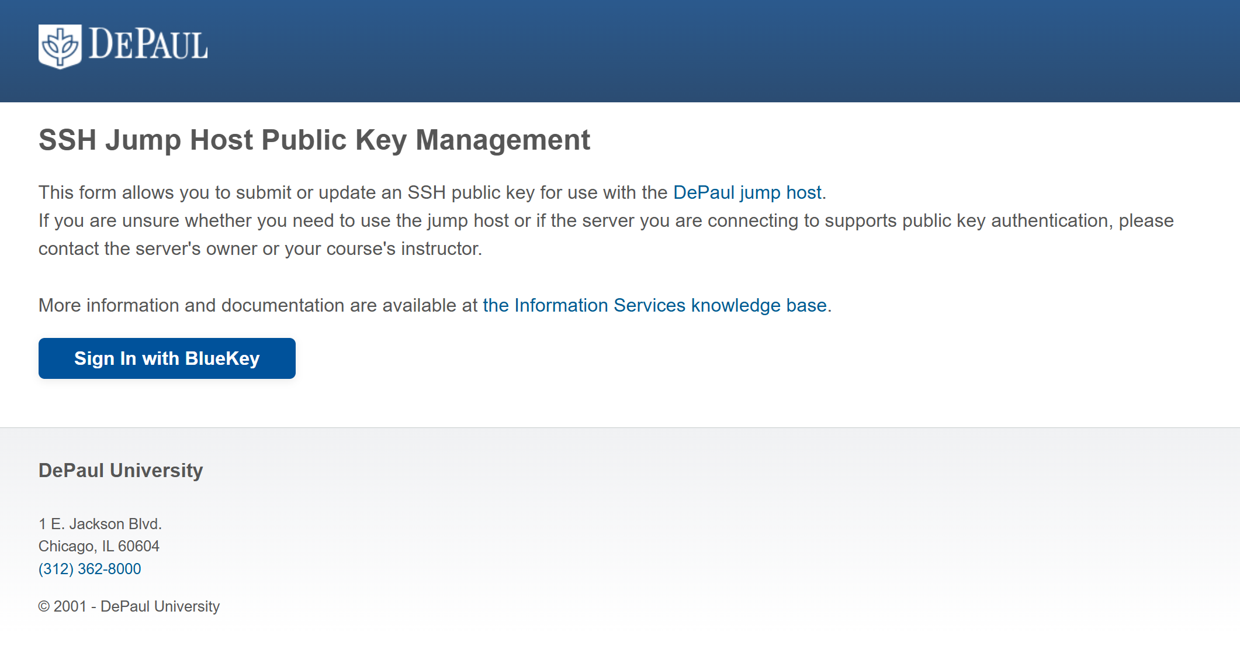Image resolution: width=1240 pixels, height=649 pixels.
Task: Click the 1 E. Jackson Blvd. address line
Action: point(100,524)
